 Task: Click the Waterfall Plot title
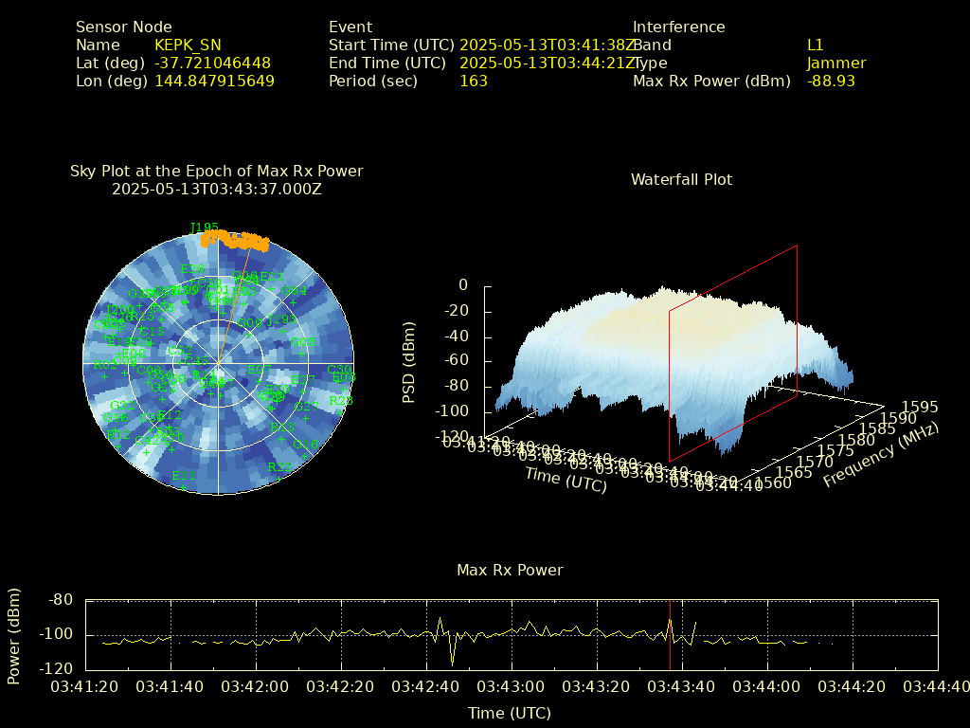click(x=681, y=179)
